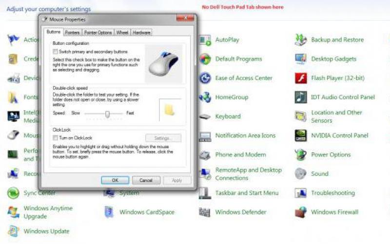390x244 pixels.
Task: Click the HomeGroup icon
Action: pos(205,98)
